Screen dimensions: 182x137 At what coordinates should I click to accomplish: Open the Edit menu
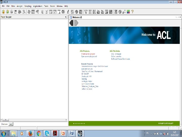8,6
